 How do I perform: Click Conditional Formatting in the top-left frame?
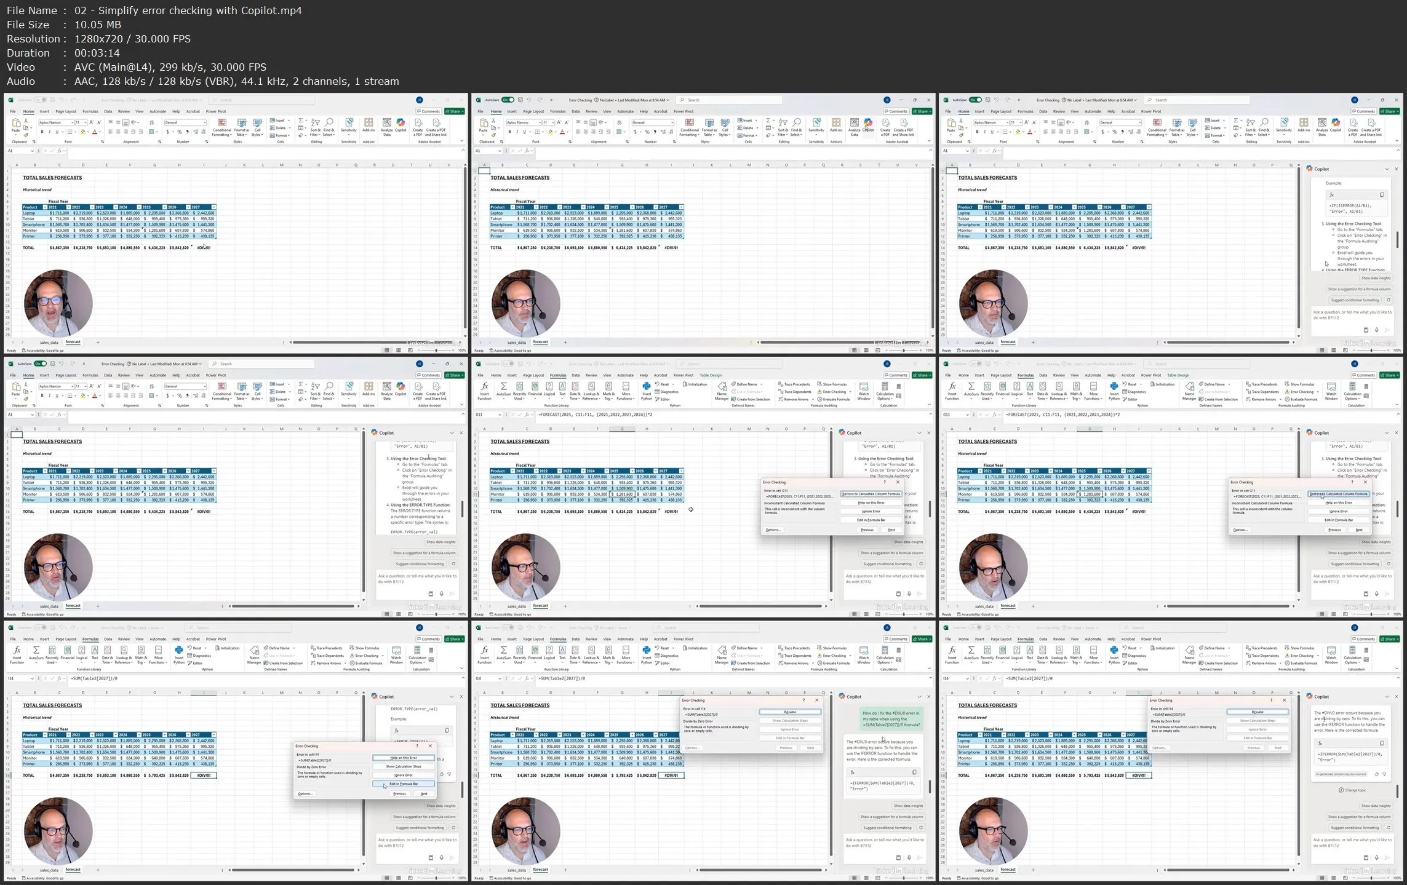coord(222,127)
